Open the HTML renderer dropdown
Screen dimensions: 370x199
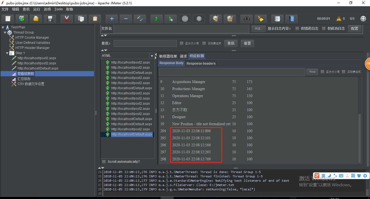point(152,56)
